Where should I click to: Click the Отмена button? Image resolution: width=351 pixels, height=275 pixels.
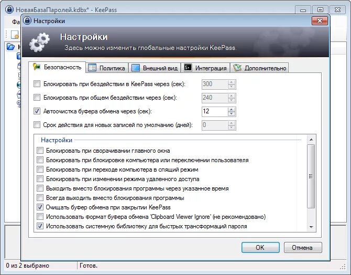(303, 247)
